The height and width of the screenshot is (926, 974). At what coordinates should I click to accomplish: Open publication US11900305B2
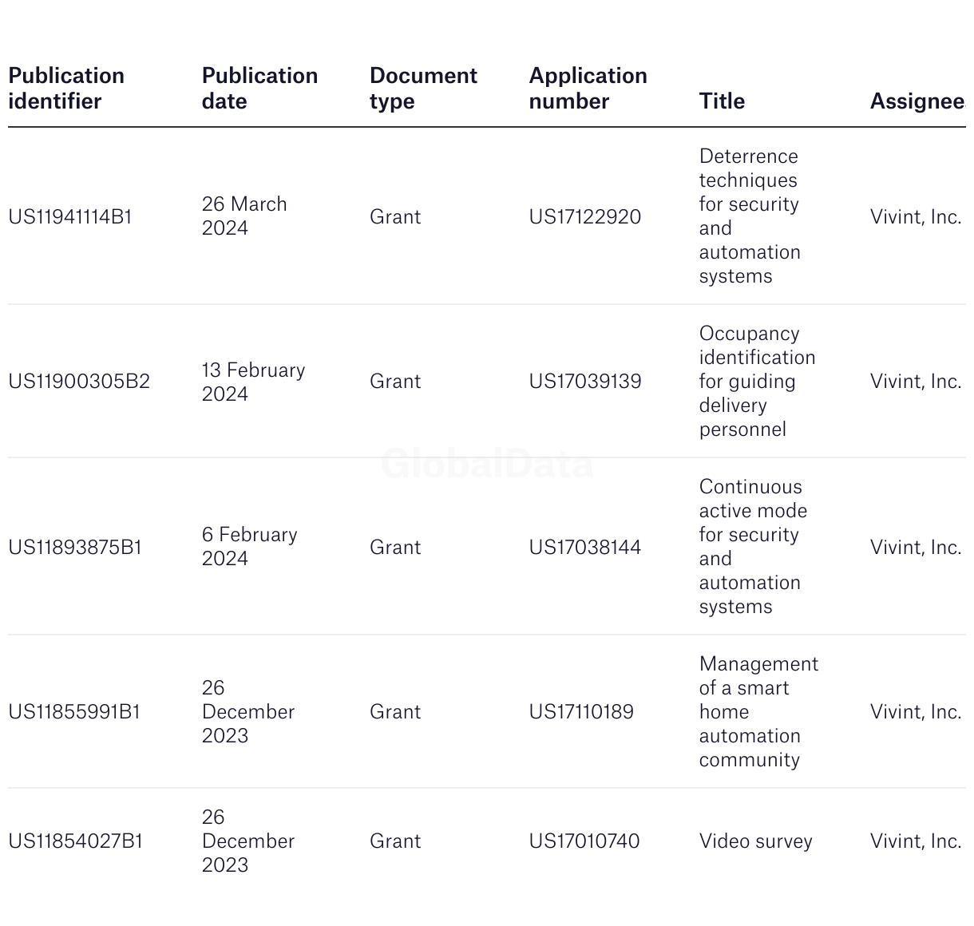(x=79, y=381)
